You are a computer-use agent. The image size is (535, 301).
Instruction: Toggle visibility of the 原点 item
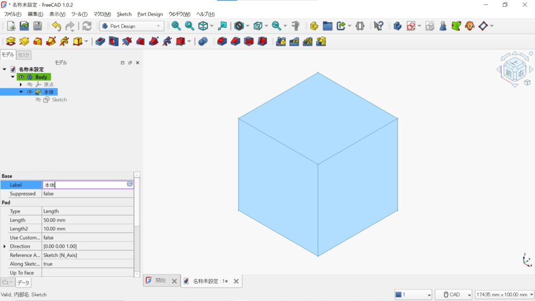tap(30, 85)
